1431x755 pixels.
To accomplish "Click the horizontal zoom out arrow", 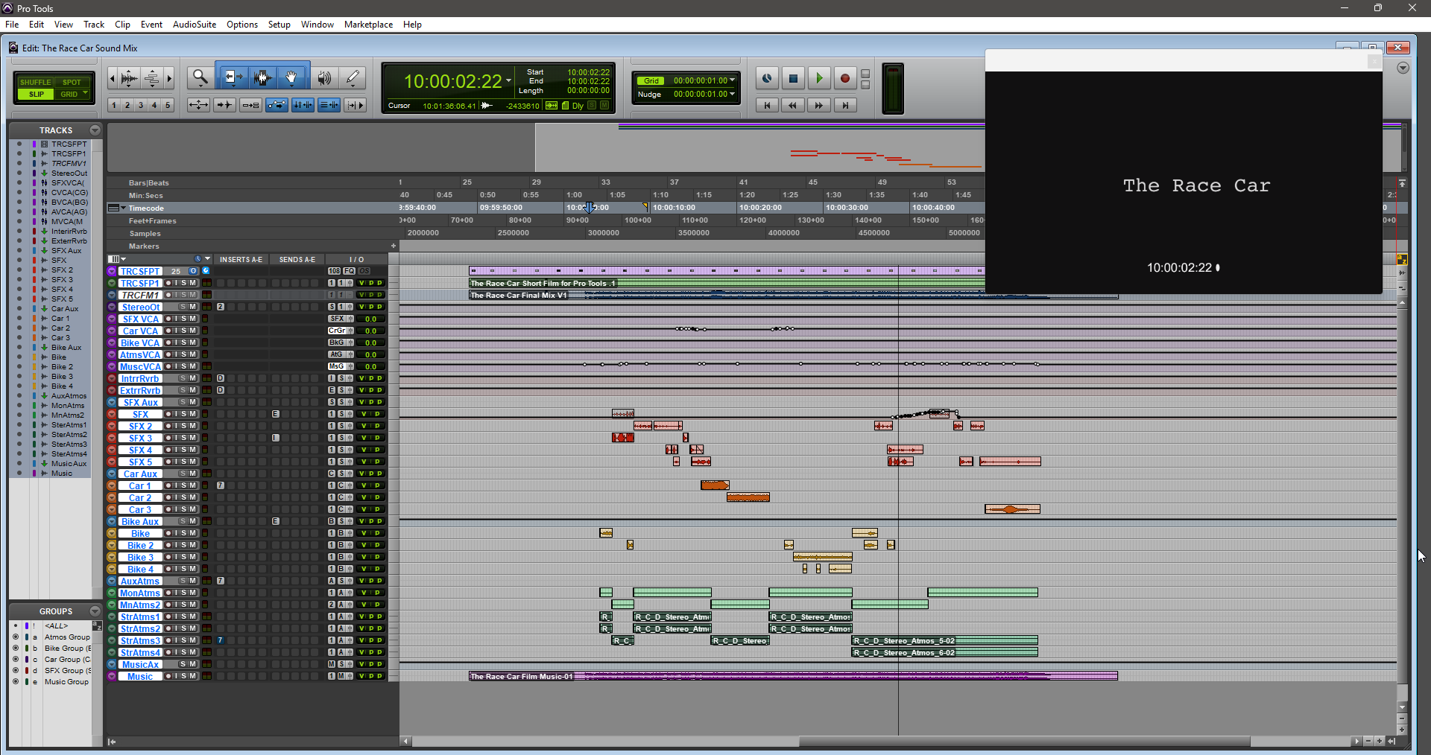I will [x=113, y=77].
